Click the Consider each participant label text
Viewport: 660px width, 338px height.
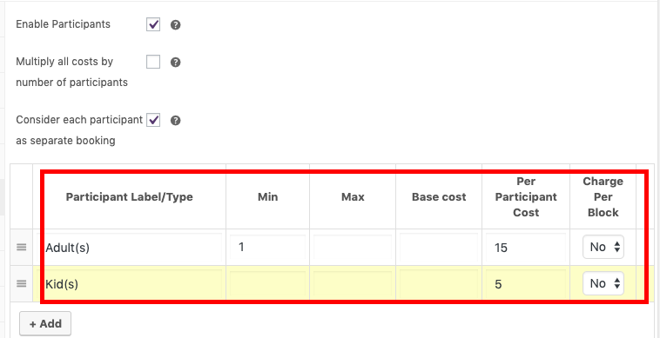79,120
